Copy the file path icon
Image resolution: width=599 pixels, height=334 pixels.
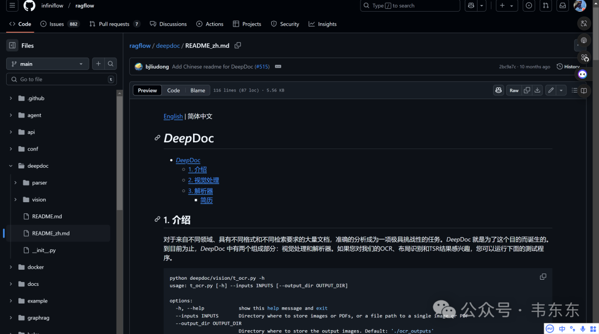pyautogui.click(x=237, y=45)
